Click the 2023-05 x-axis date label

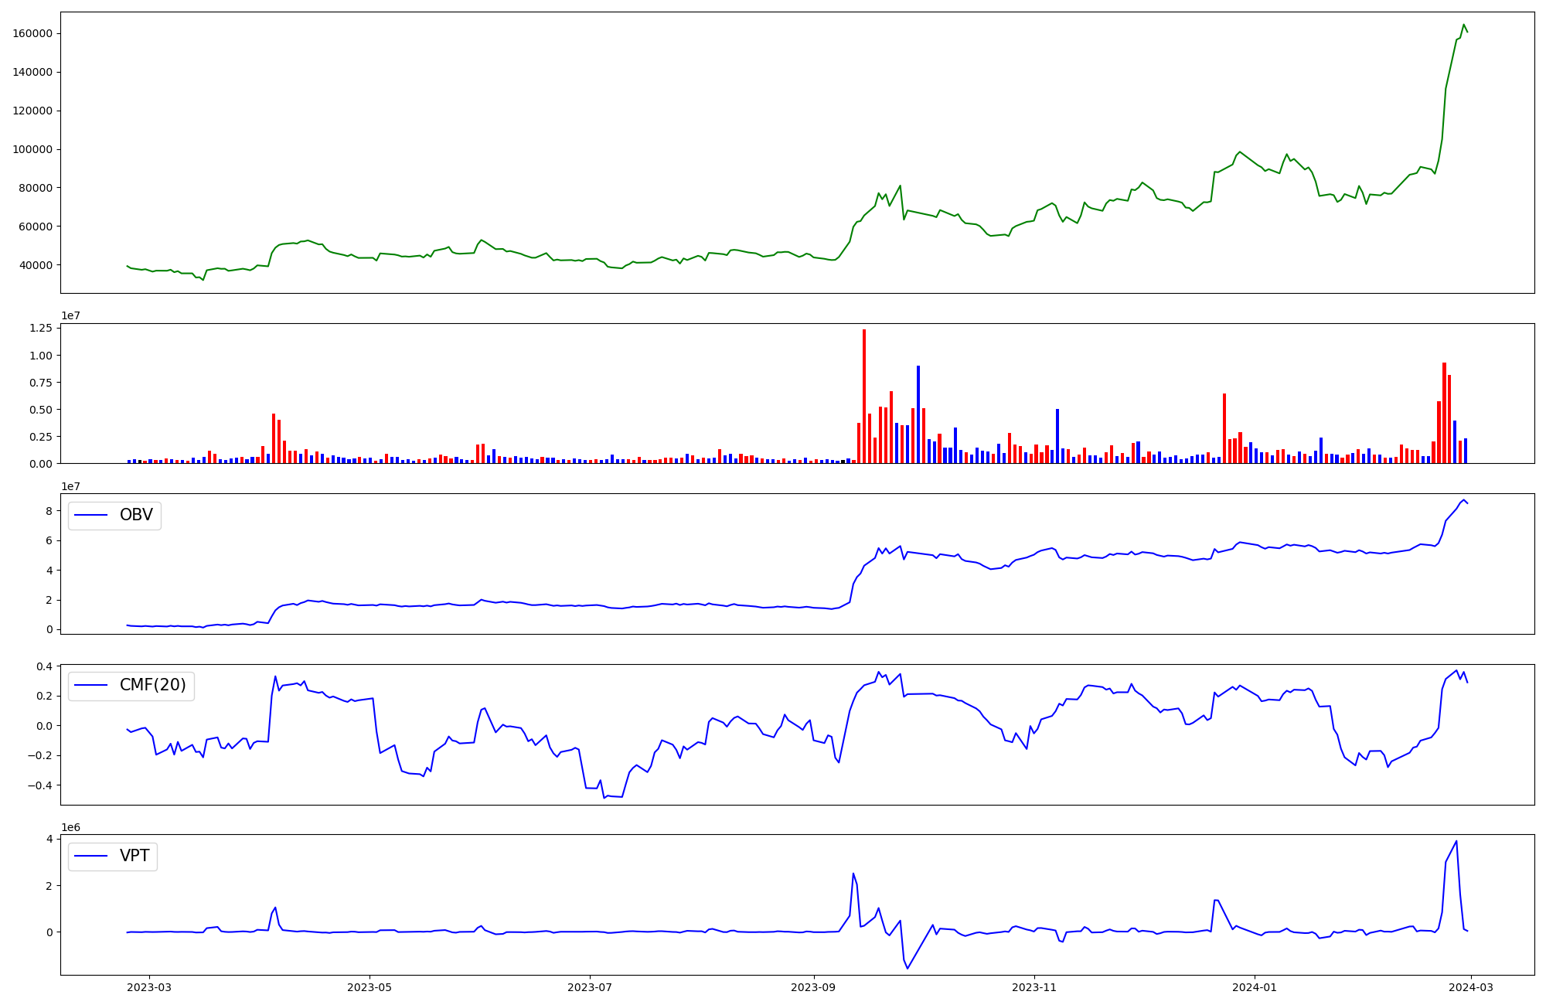(369, 987)
